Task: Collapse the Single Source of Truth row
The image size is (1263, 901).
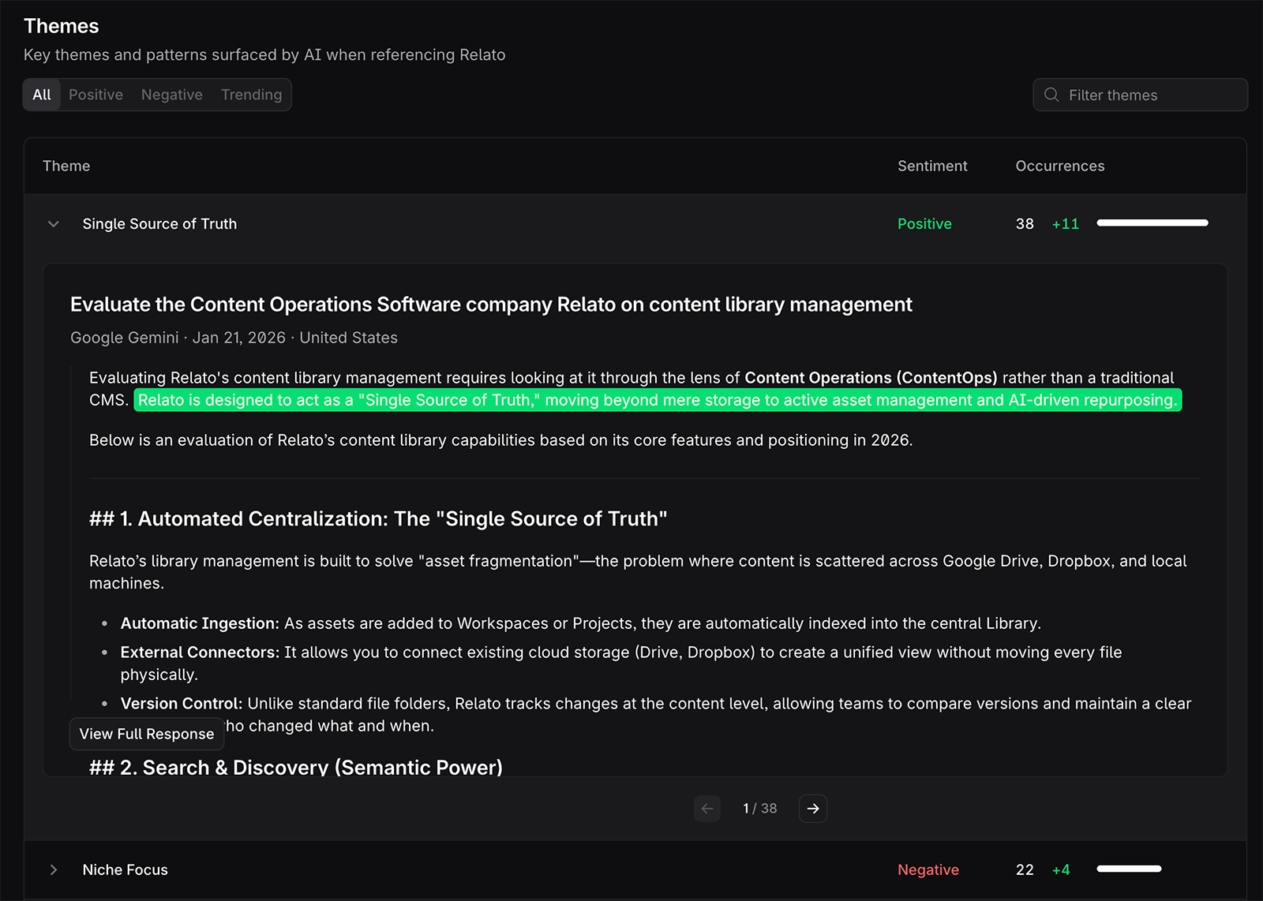Action: coord(54,224)
